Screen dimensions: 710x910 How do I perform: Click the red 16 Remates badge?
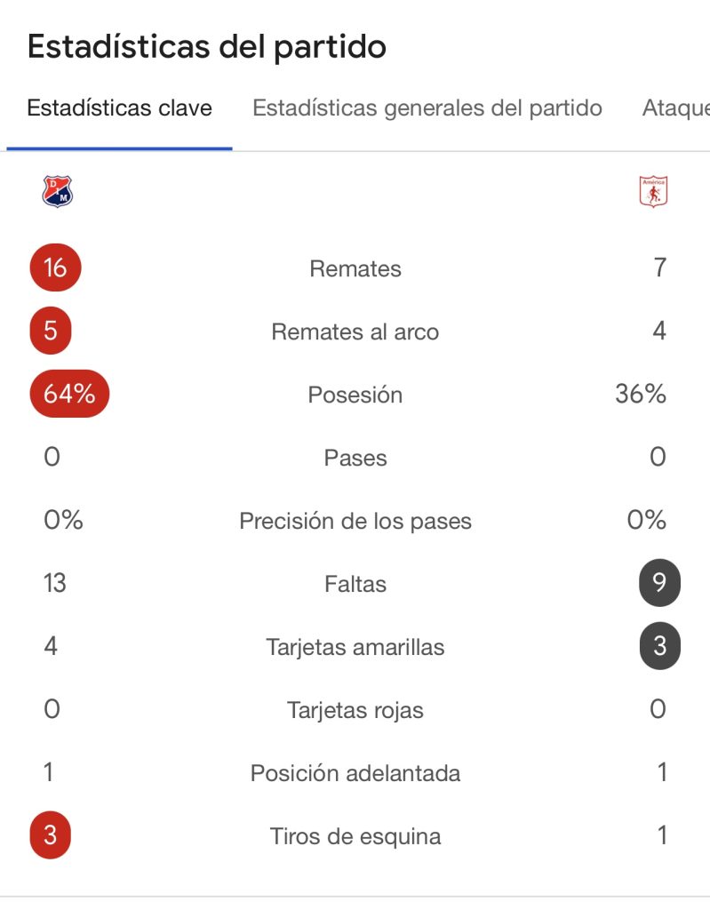coord(55,267)
